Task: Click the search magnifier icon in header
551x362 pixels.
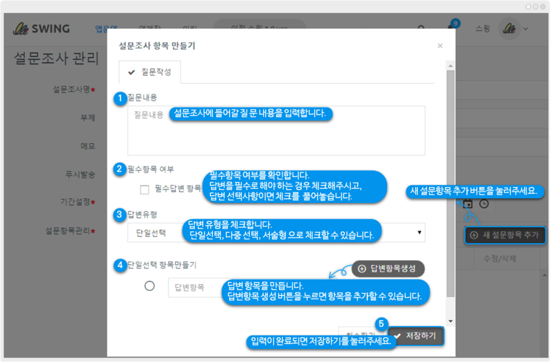Action: point(421,30)
